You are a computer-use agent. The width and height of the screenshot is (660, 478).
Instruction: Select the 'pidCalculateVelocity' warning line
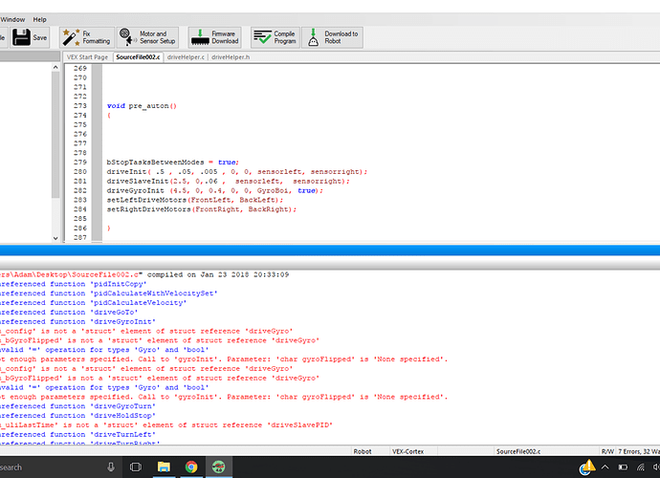pos(93,303)
